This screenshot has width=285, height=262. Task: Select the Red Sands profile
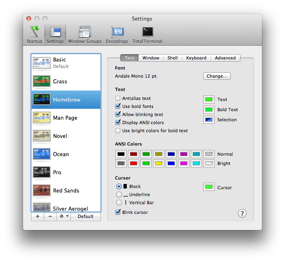pos(66,190)
